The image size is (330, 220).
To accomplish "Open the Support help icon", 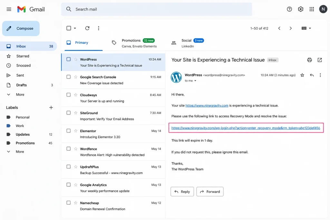I will coord(289,9).
